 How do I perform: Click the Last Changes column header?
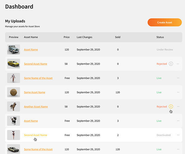coord(84,37)
